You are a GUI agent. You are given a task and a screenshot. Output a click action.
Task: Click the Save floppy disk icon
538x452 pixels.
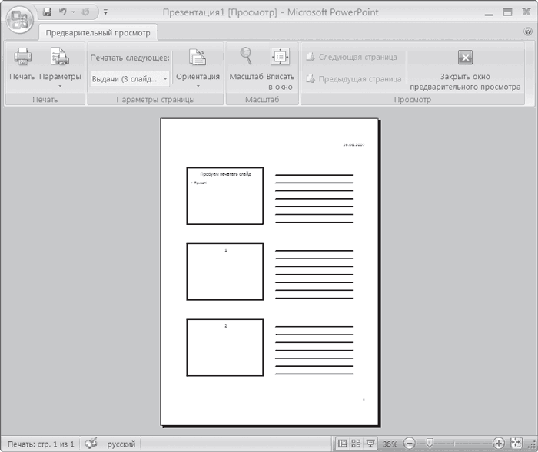pos(47,12)
